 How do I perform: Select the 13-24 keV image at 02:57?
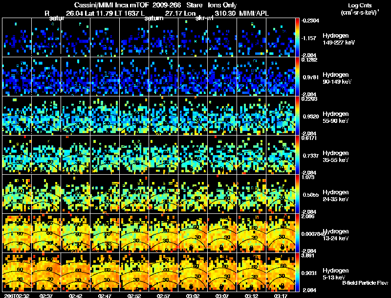tap(164, 233)
